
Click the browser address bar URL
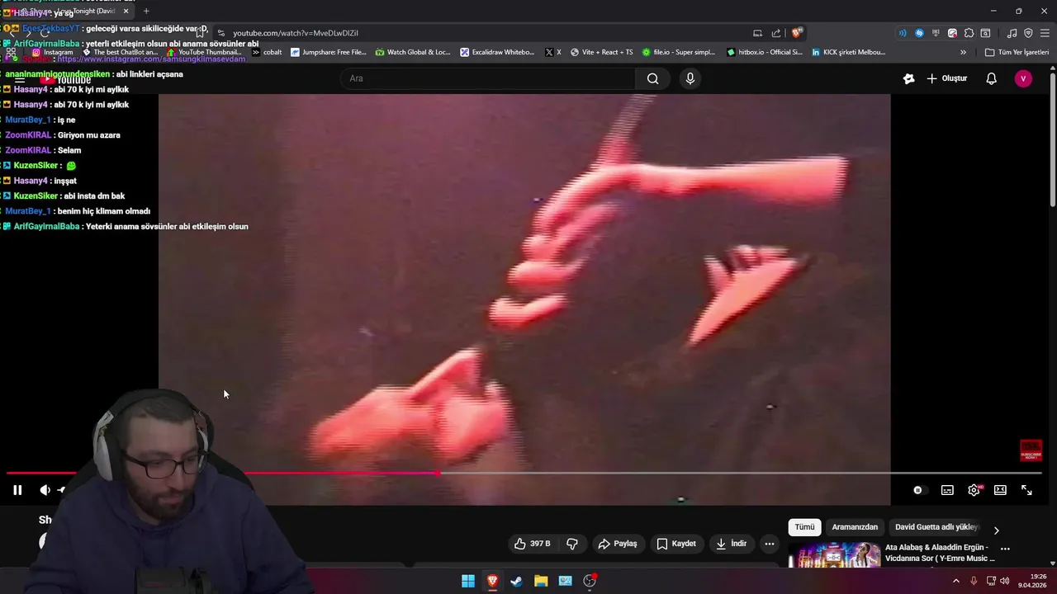[296, 33]
